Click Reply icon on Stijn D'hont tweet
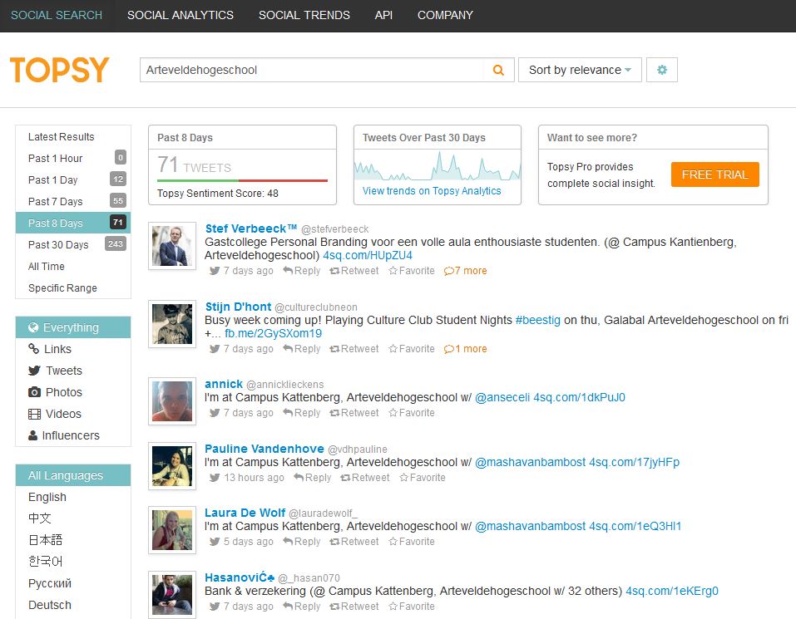Screen dimensions: 796x619 tap(288, 348)
